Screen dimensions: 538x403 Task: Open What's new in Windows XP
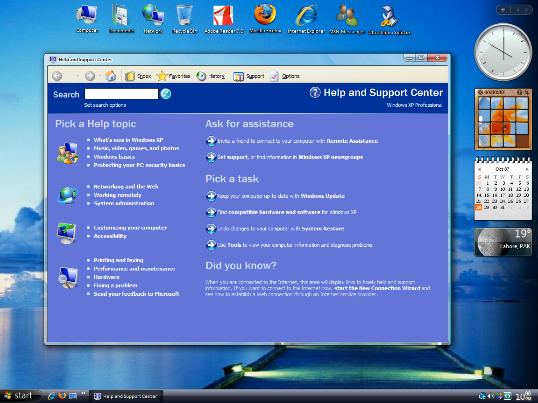click(128, 140)
